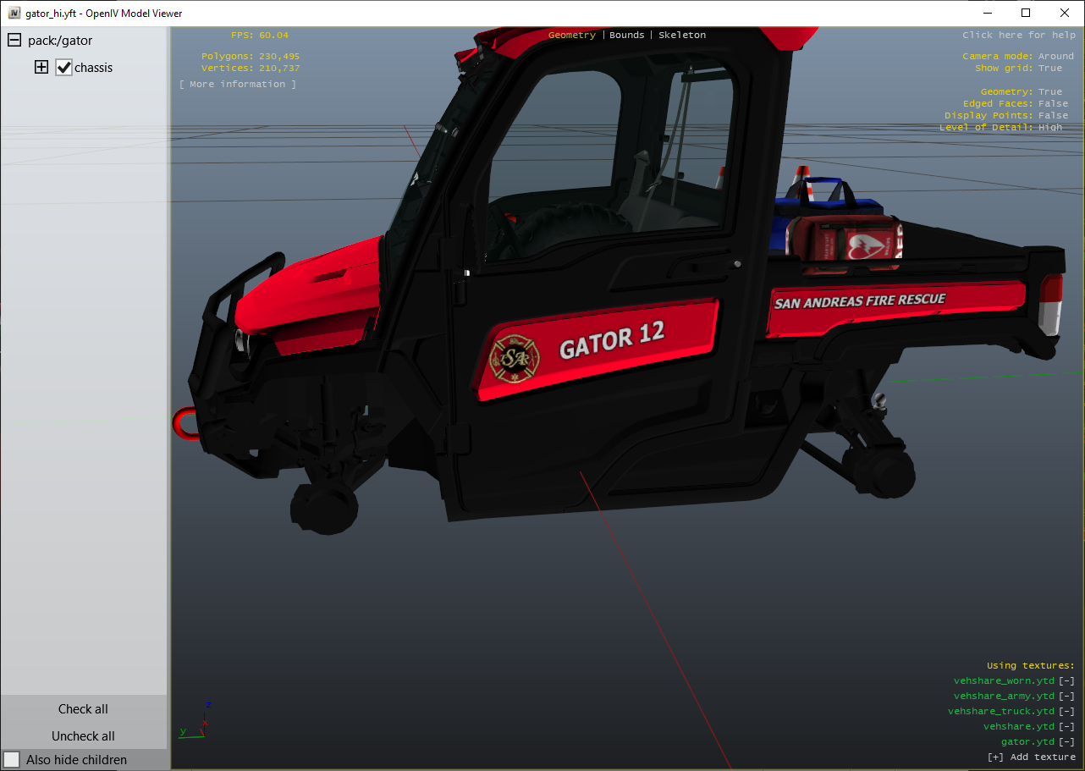
Task: Enable the Also hide children checkbox
Action: point(12,759)
